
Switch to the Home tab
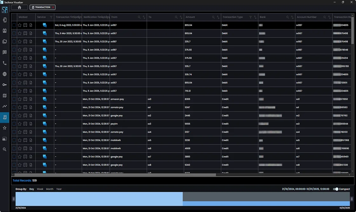coord(19,7)
